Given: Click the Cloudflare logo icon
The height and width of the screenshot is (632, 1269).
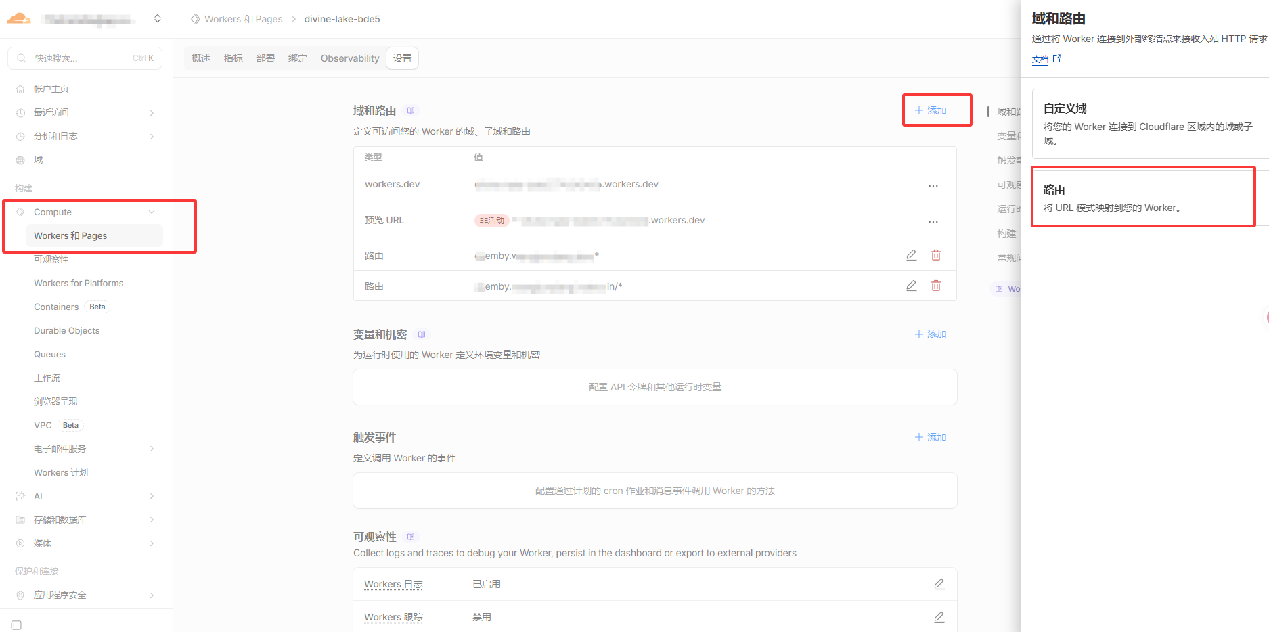Looking at the screenshot, I should (x=18, y=19).
